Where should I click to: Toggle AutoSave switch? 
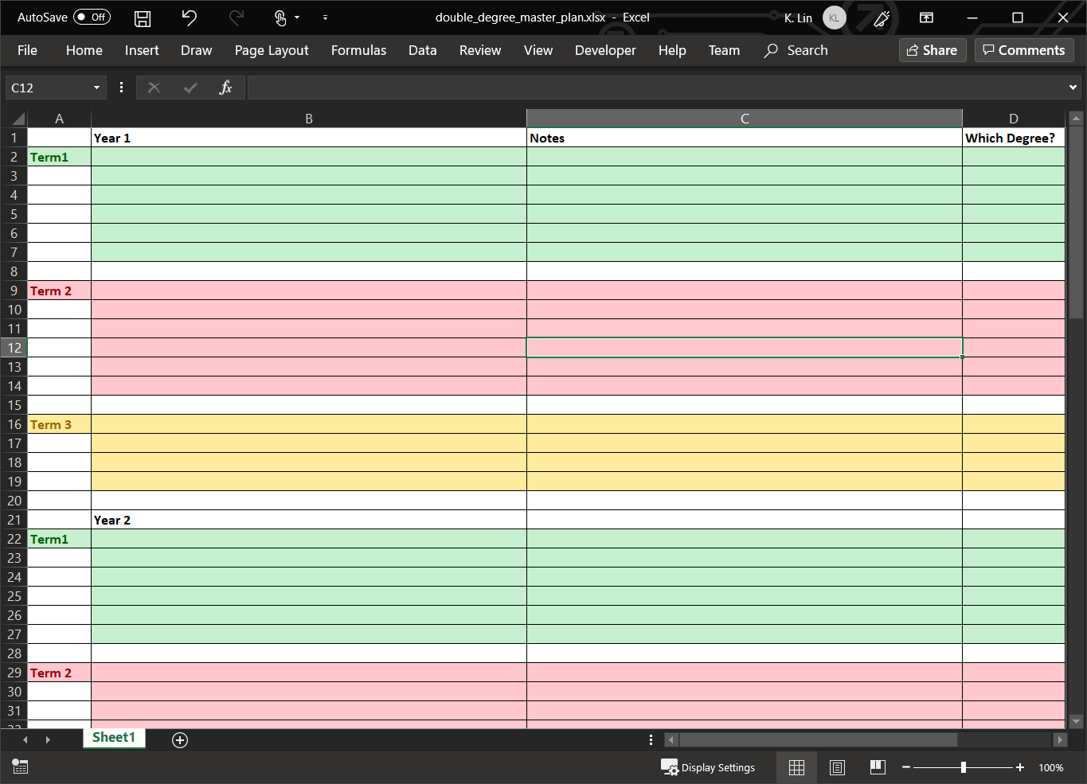(92, 17)
